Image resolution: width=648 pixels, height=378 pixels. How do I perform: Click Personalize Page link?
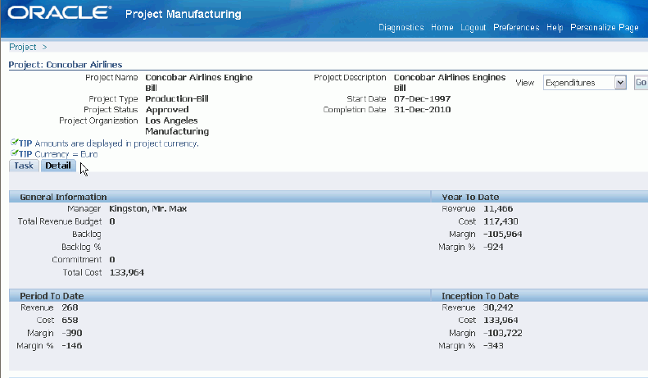tap(605, 27)
